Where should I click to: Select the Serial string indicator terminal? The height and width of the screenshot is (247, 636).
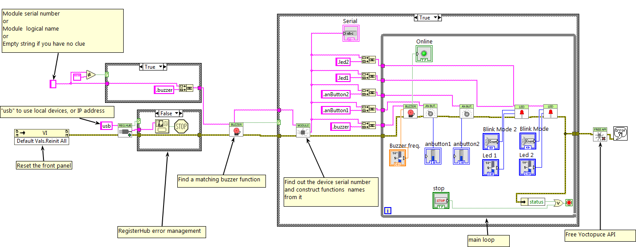[350, 34]
